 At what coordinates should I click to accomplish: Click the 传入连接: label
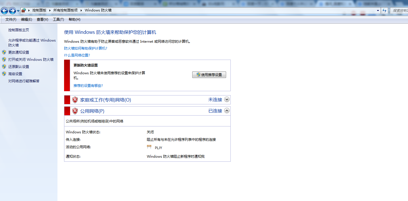tap(73, 140)
